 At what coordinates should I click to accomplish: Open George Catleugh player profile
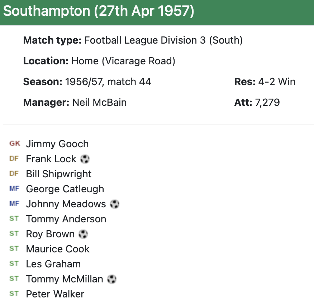(x=65, y=189)
